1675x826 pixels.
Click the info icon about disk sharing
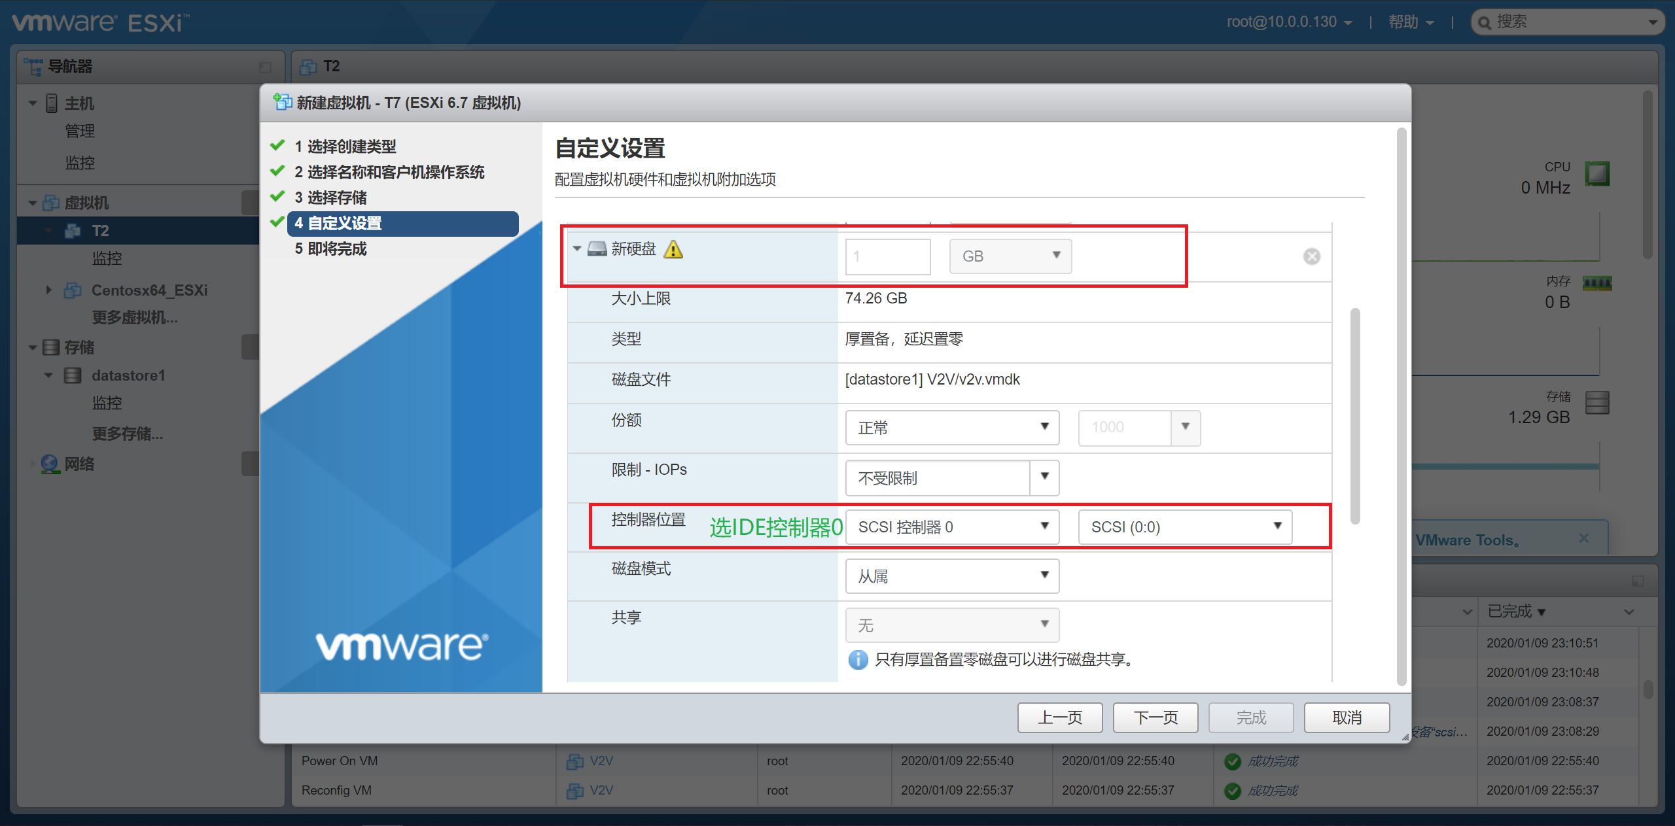(x=858, y=659)
